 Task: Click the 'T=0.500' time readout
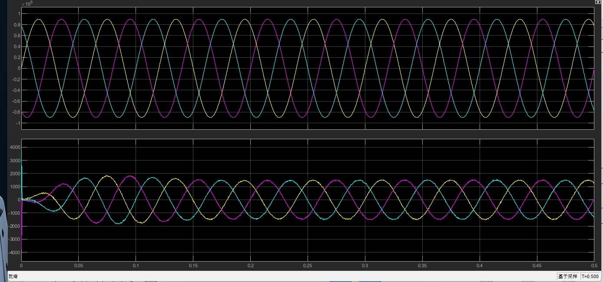[x=590, y=276]
